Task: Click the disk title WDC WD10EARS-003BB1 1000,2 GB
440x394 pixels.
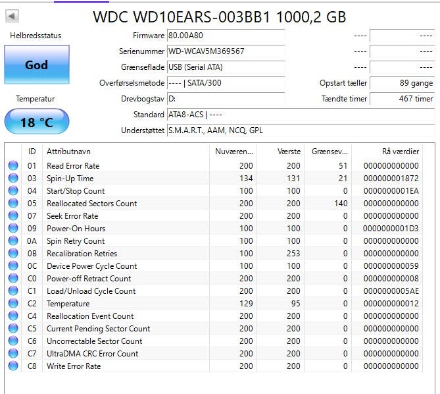Action: coord(220,17)
